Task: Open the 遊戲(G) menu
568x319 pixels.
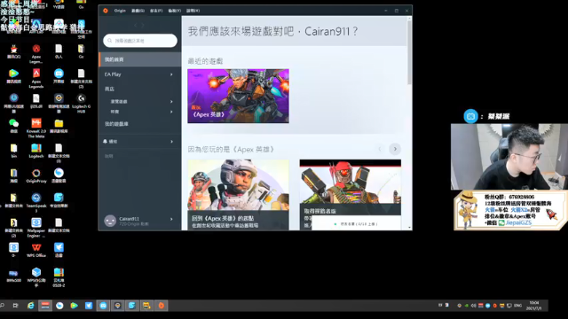Action: coord(138,11)
